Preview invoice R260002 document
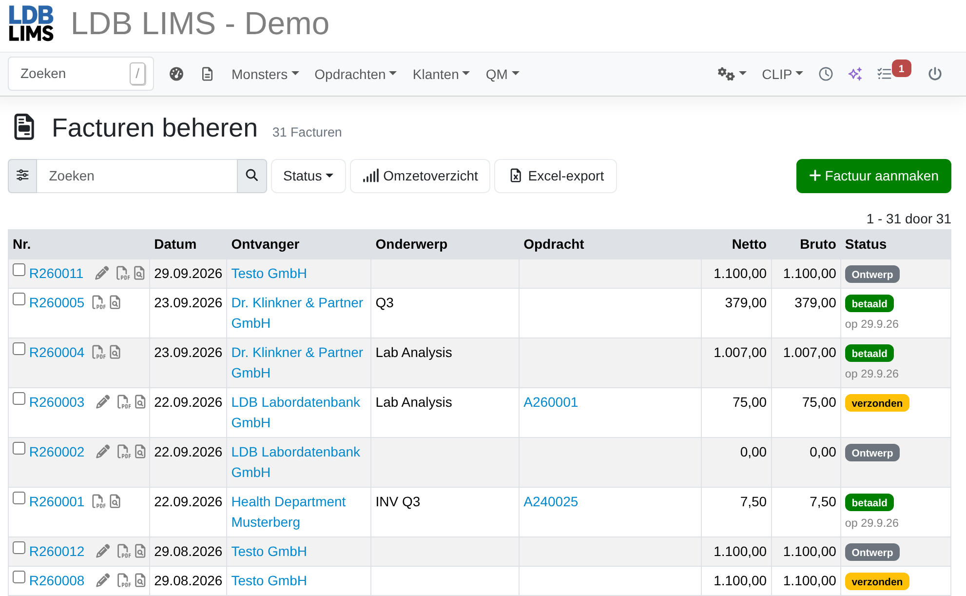 click(x=140, y=452)
